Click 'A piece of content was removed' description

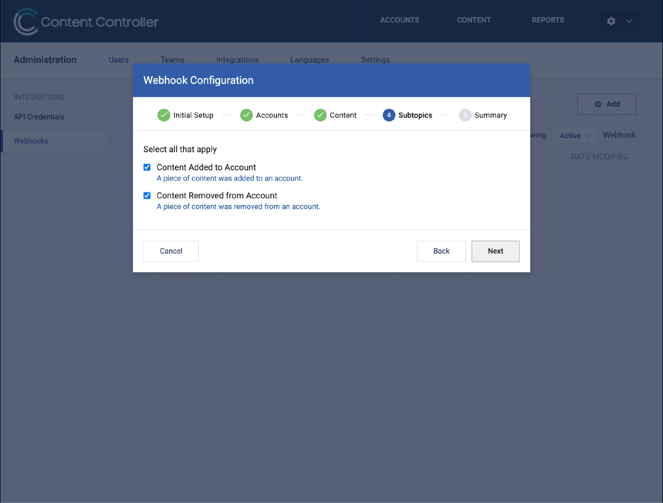coord(238,207)
